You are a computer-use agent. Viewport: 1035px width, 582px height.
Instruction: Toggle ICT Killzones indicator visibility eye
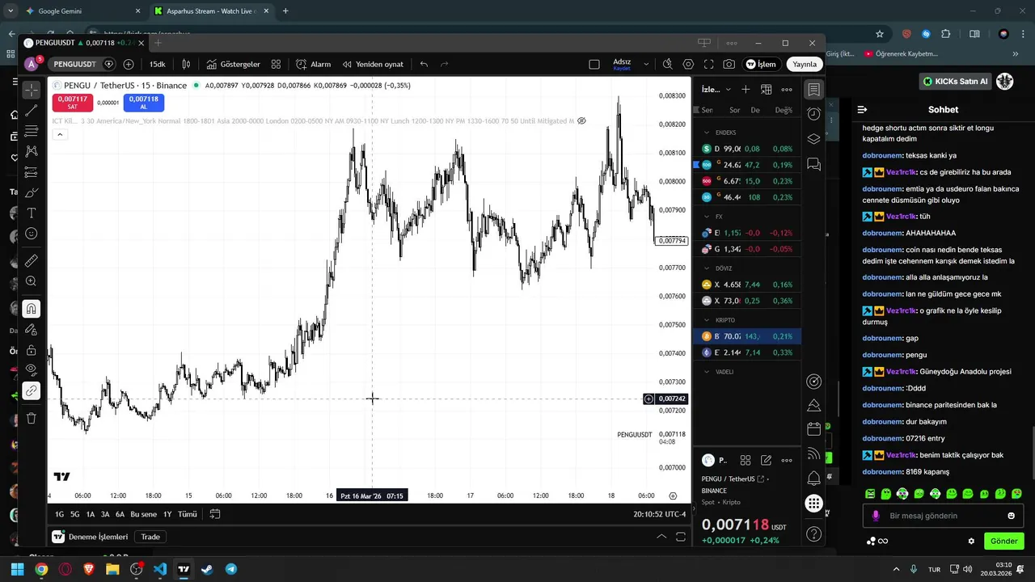click(x=581, y=121)
